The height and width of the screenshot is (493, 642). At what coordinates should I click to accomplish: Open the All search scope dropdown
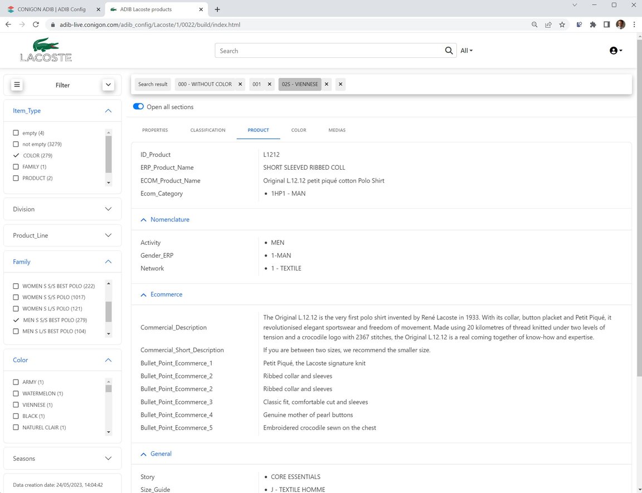click(466, 51)
